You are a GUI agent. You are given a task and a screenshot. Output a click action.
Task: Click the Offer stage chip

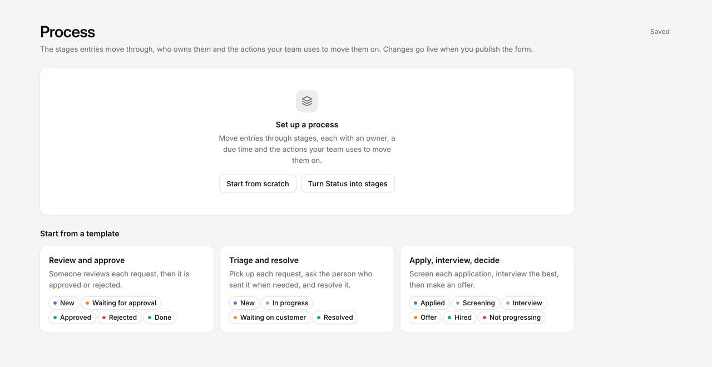pyautogui.click(x=426, y=318)
